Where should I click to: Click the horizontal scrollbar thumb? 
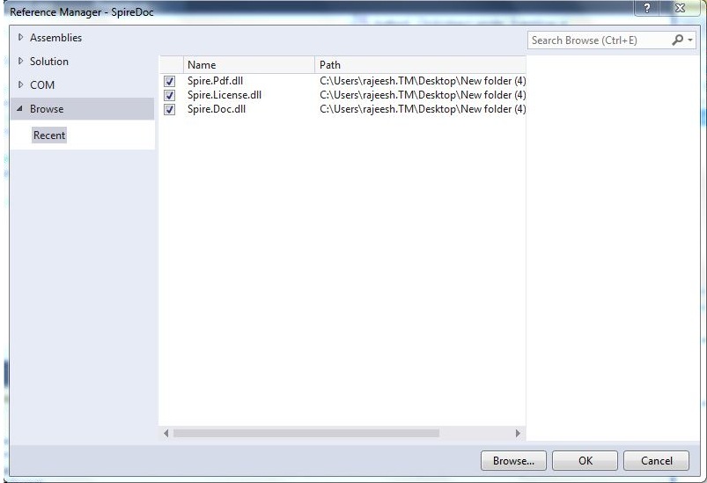(x=306, y=433)
